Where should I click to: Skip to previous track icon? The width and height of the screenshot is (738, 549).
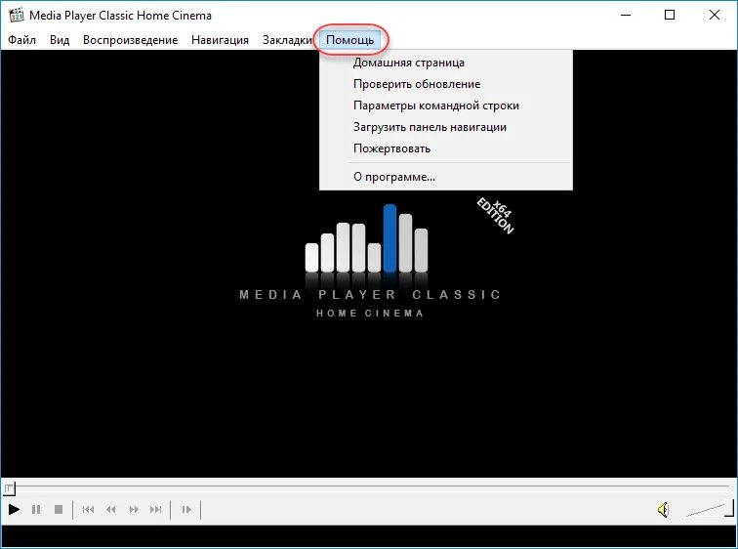pos(88,510)
